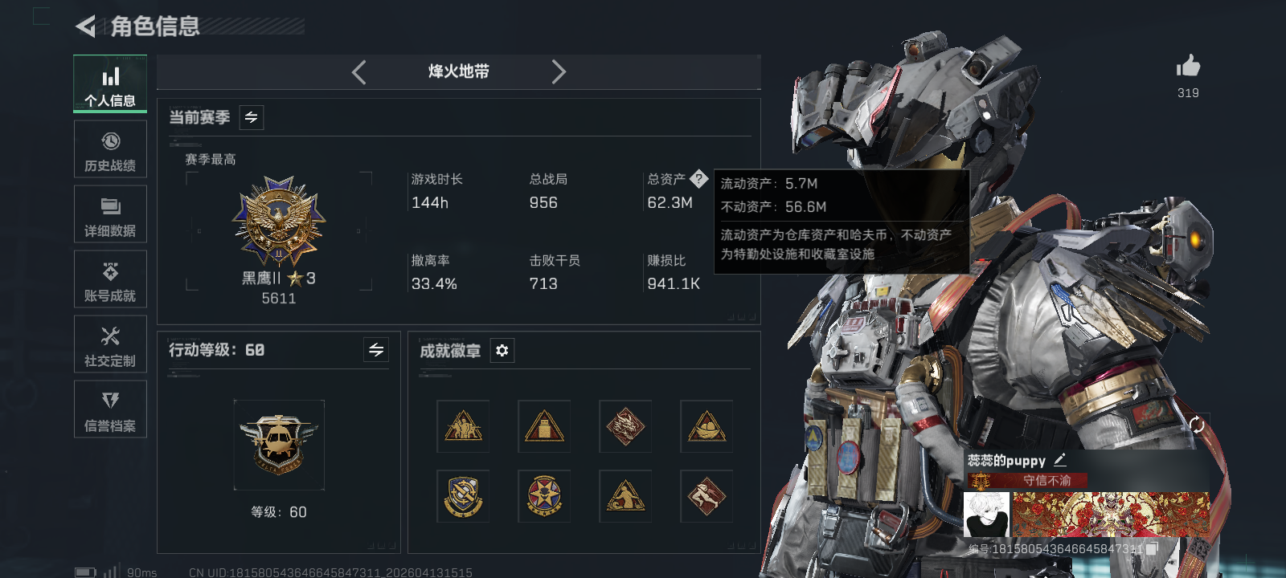This screenshot has height=578, width=1286.
Task: Edit the nickname with the pencil icon
Action: click(x=1060, y=460)
